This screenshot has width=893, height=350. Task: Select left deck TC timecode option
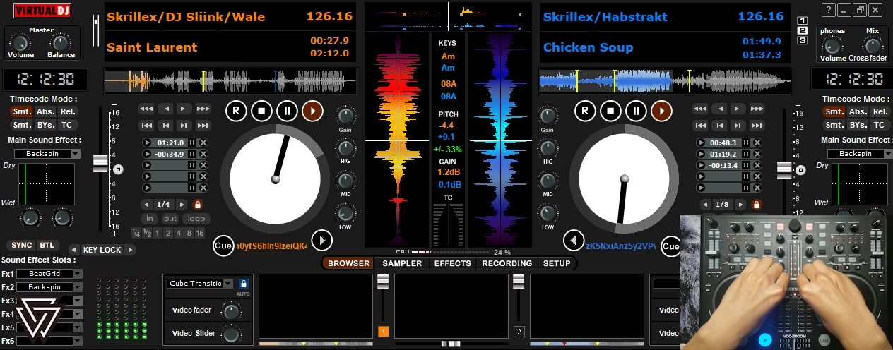[x=66, y=125]
